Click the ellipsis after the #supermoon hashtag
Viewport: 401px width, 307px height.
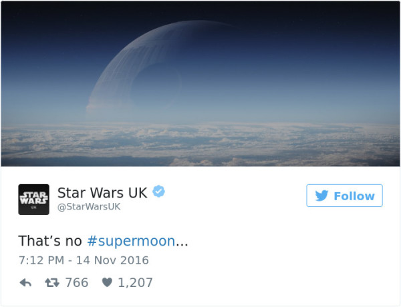tap(182, 243)
